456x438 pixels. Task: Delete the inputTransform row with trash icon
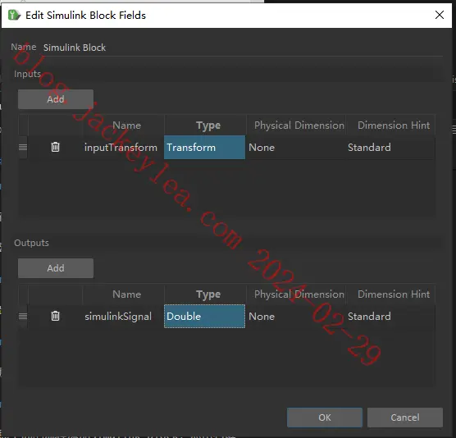pos(55,147)
